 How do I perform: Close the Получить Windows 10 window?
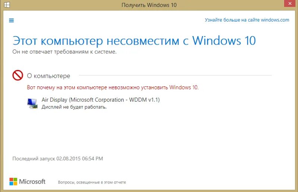coord(290,3)
